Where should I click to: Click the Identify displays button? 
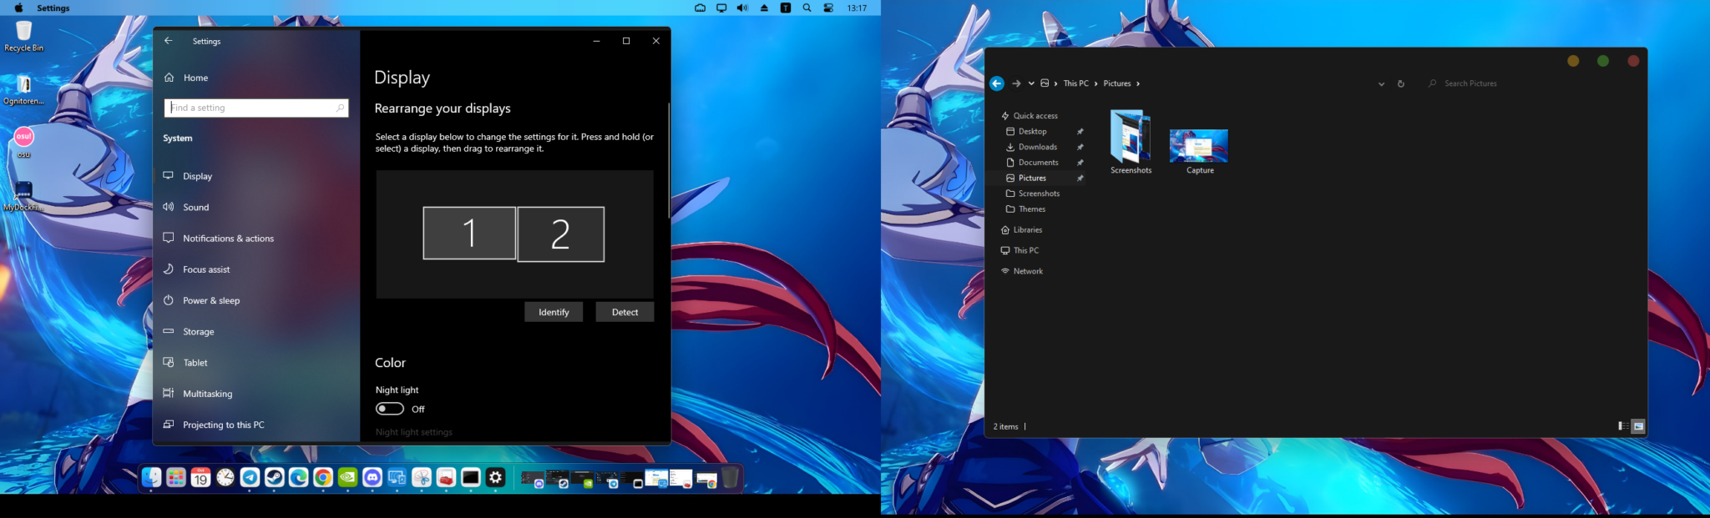click(x=554, y=312)
